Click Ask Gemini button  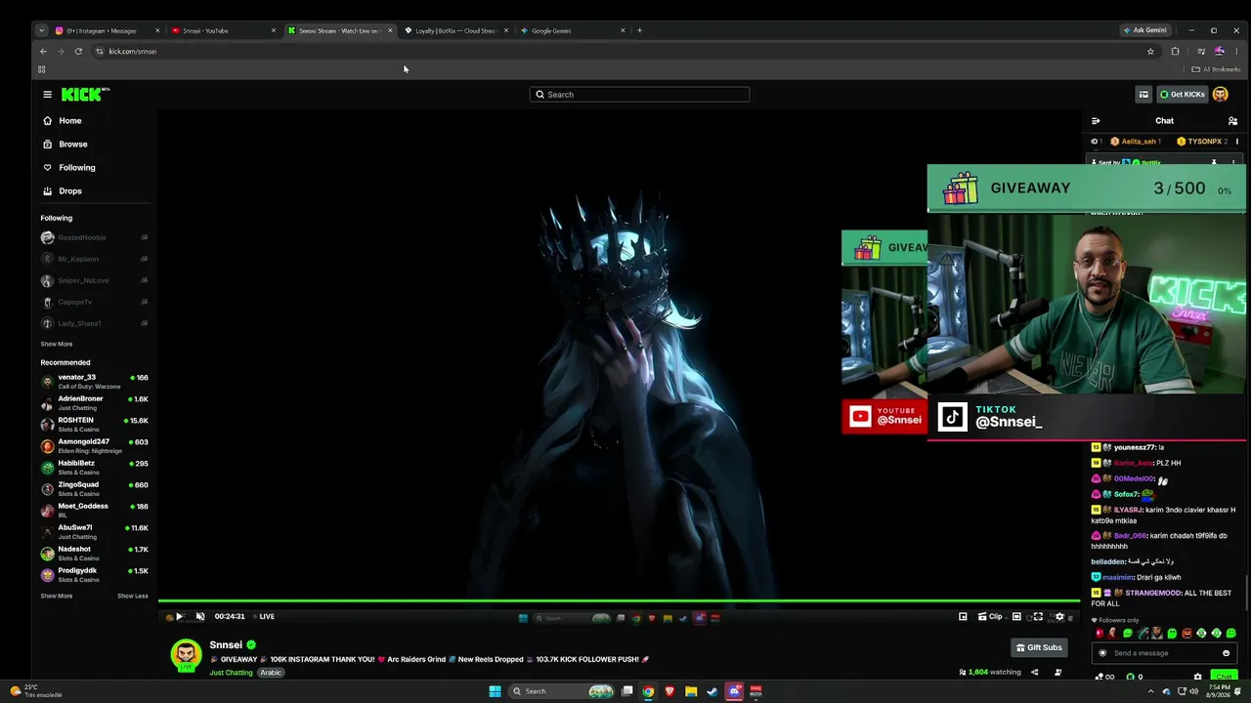(x=1144, y=30)
